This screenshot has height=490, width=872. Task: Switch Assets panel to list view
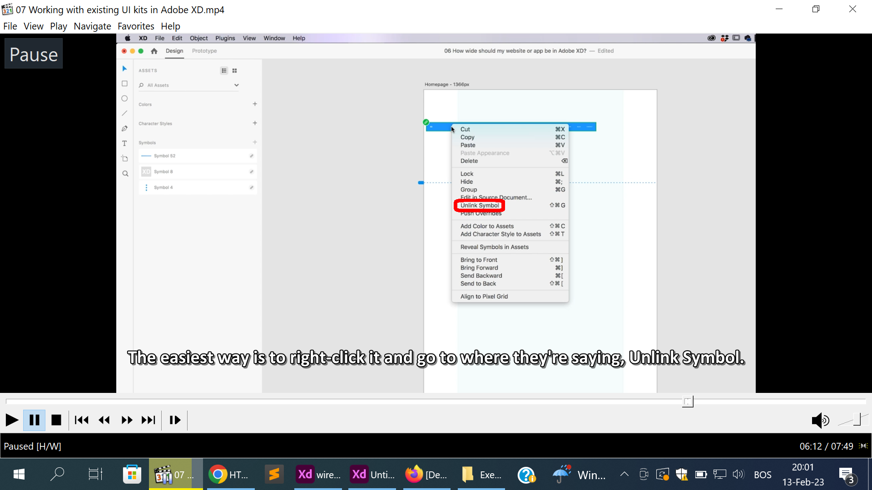pos(224,70)
